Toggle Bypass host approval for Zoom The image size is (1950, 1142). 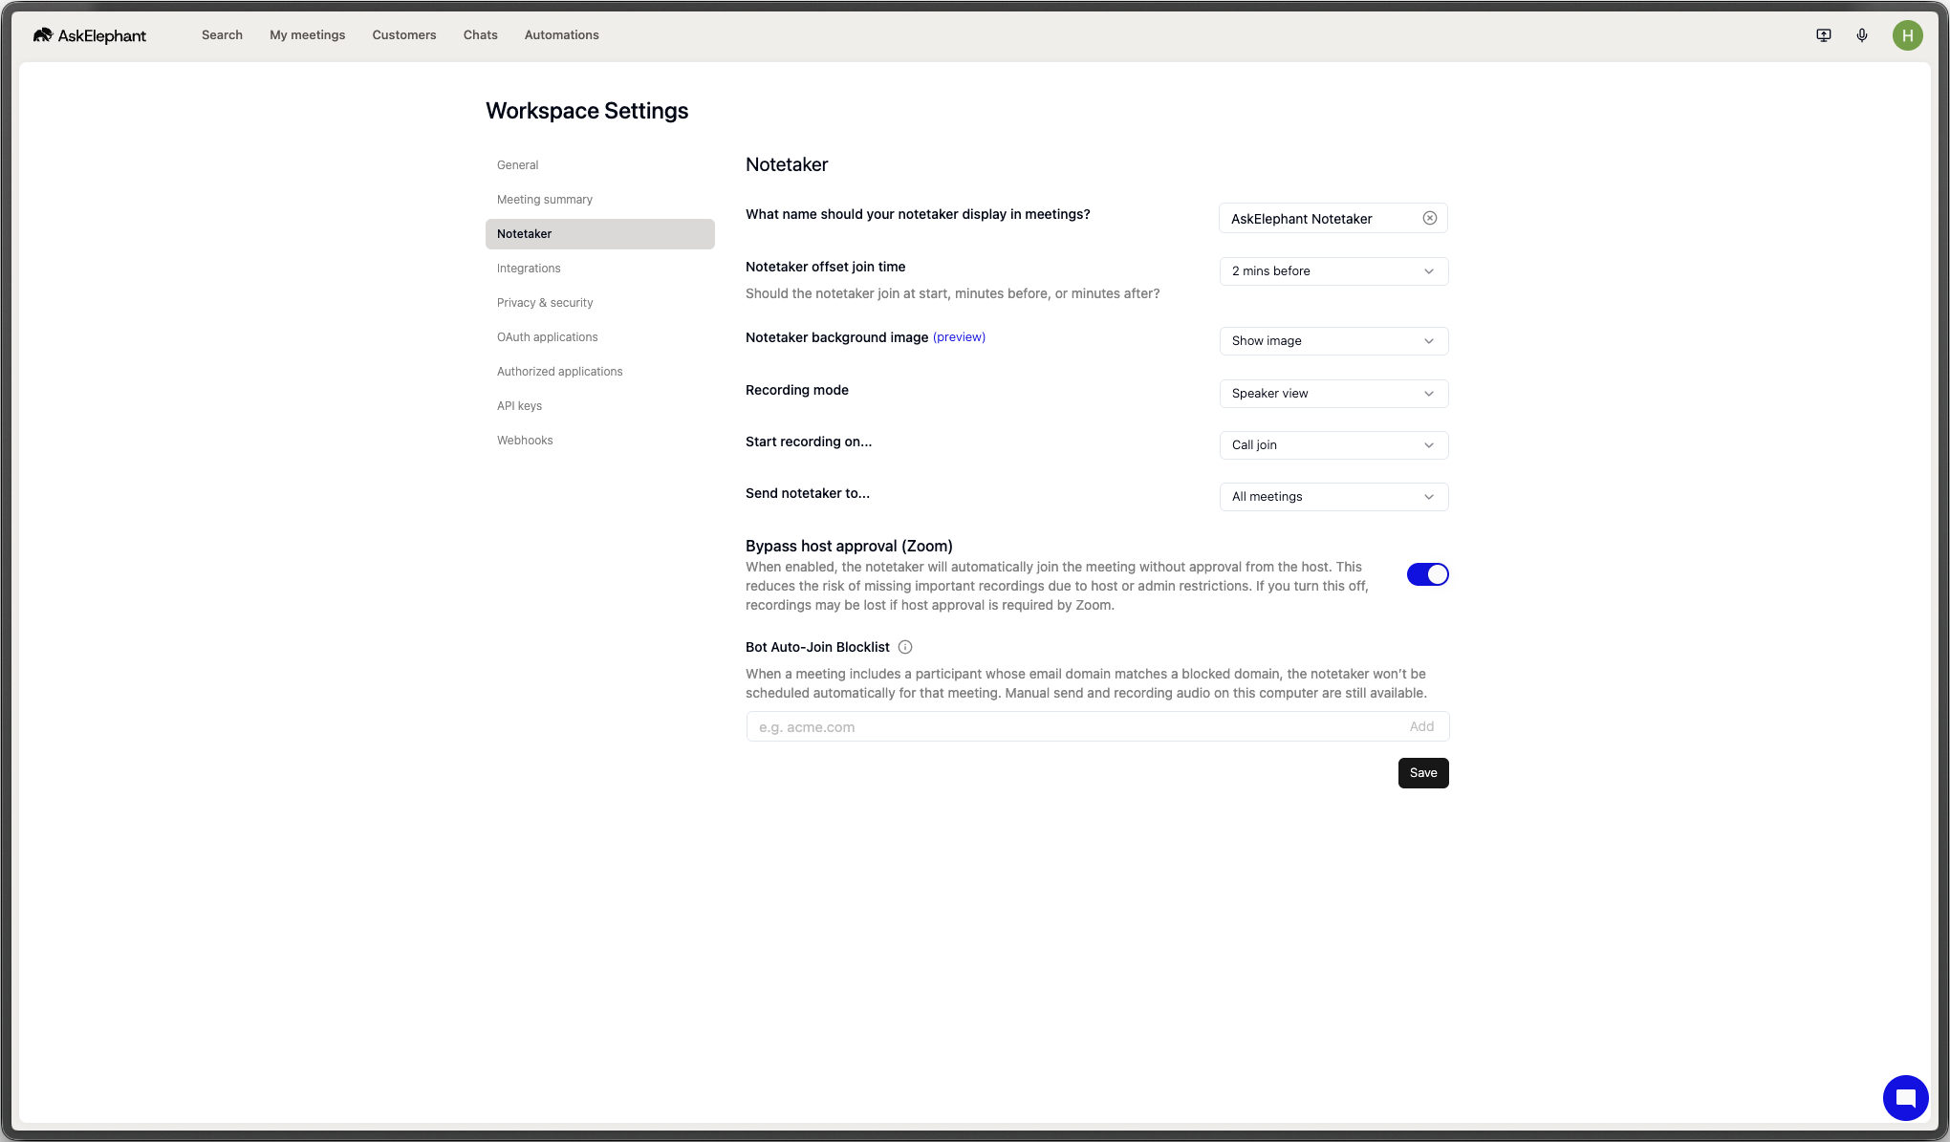[1428, 574]
